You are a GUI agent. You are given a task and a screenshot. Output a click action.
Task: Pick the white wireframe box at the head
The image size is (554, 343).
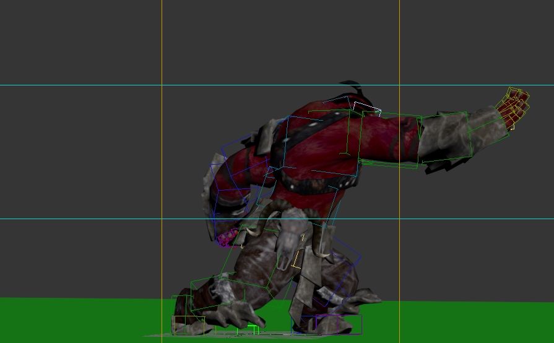pos(368,108)
